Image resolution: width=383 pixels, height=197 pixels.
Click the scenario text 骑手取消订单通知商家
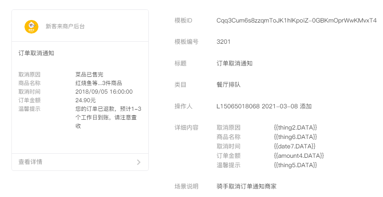(246, 186)
